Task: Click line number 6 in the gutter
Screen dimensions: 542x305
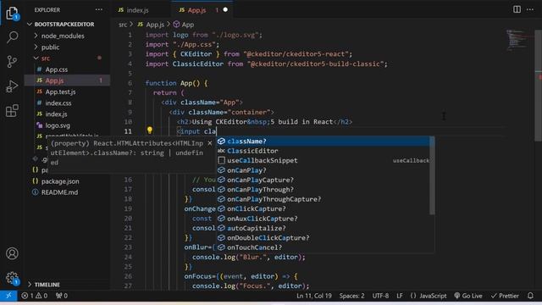Action: pyautogui.click(x=130, y=83)
